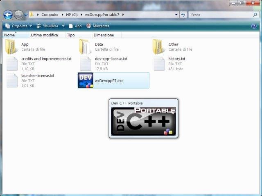Select the App folder icon
262x196 pixels.
pyautogui.click(x=11, y=47)
